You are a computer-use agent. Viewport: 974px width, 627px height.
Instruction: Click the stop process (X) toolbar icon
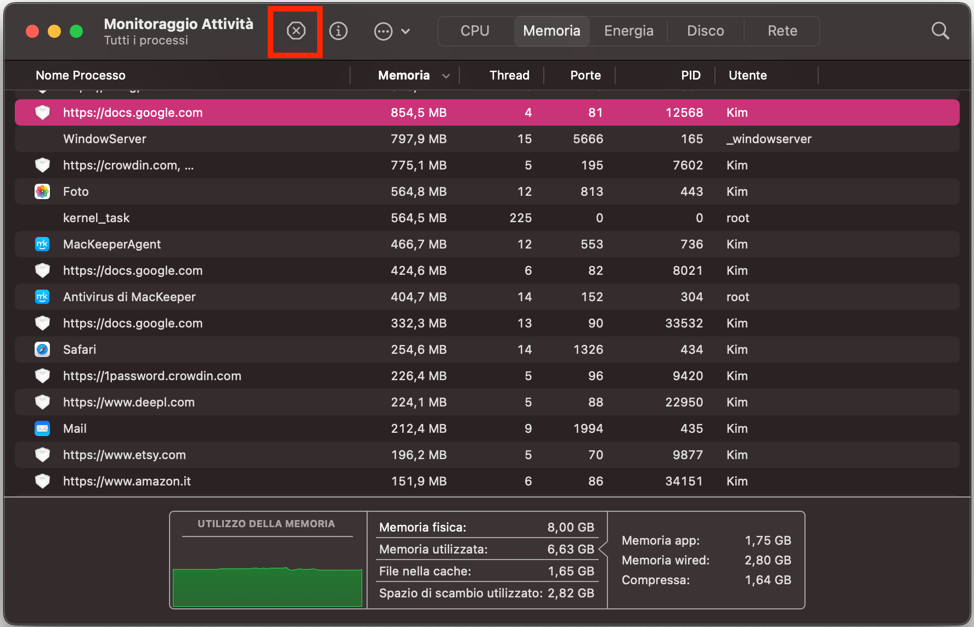coord(296,31)
